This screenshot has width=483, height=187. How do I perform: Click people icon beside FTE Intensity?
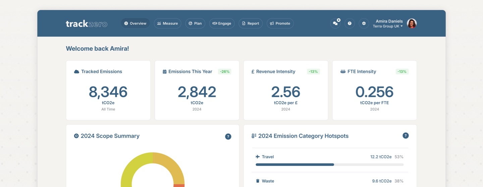pyautogui.click(x=343, y=72)
